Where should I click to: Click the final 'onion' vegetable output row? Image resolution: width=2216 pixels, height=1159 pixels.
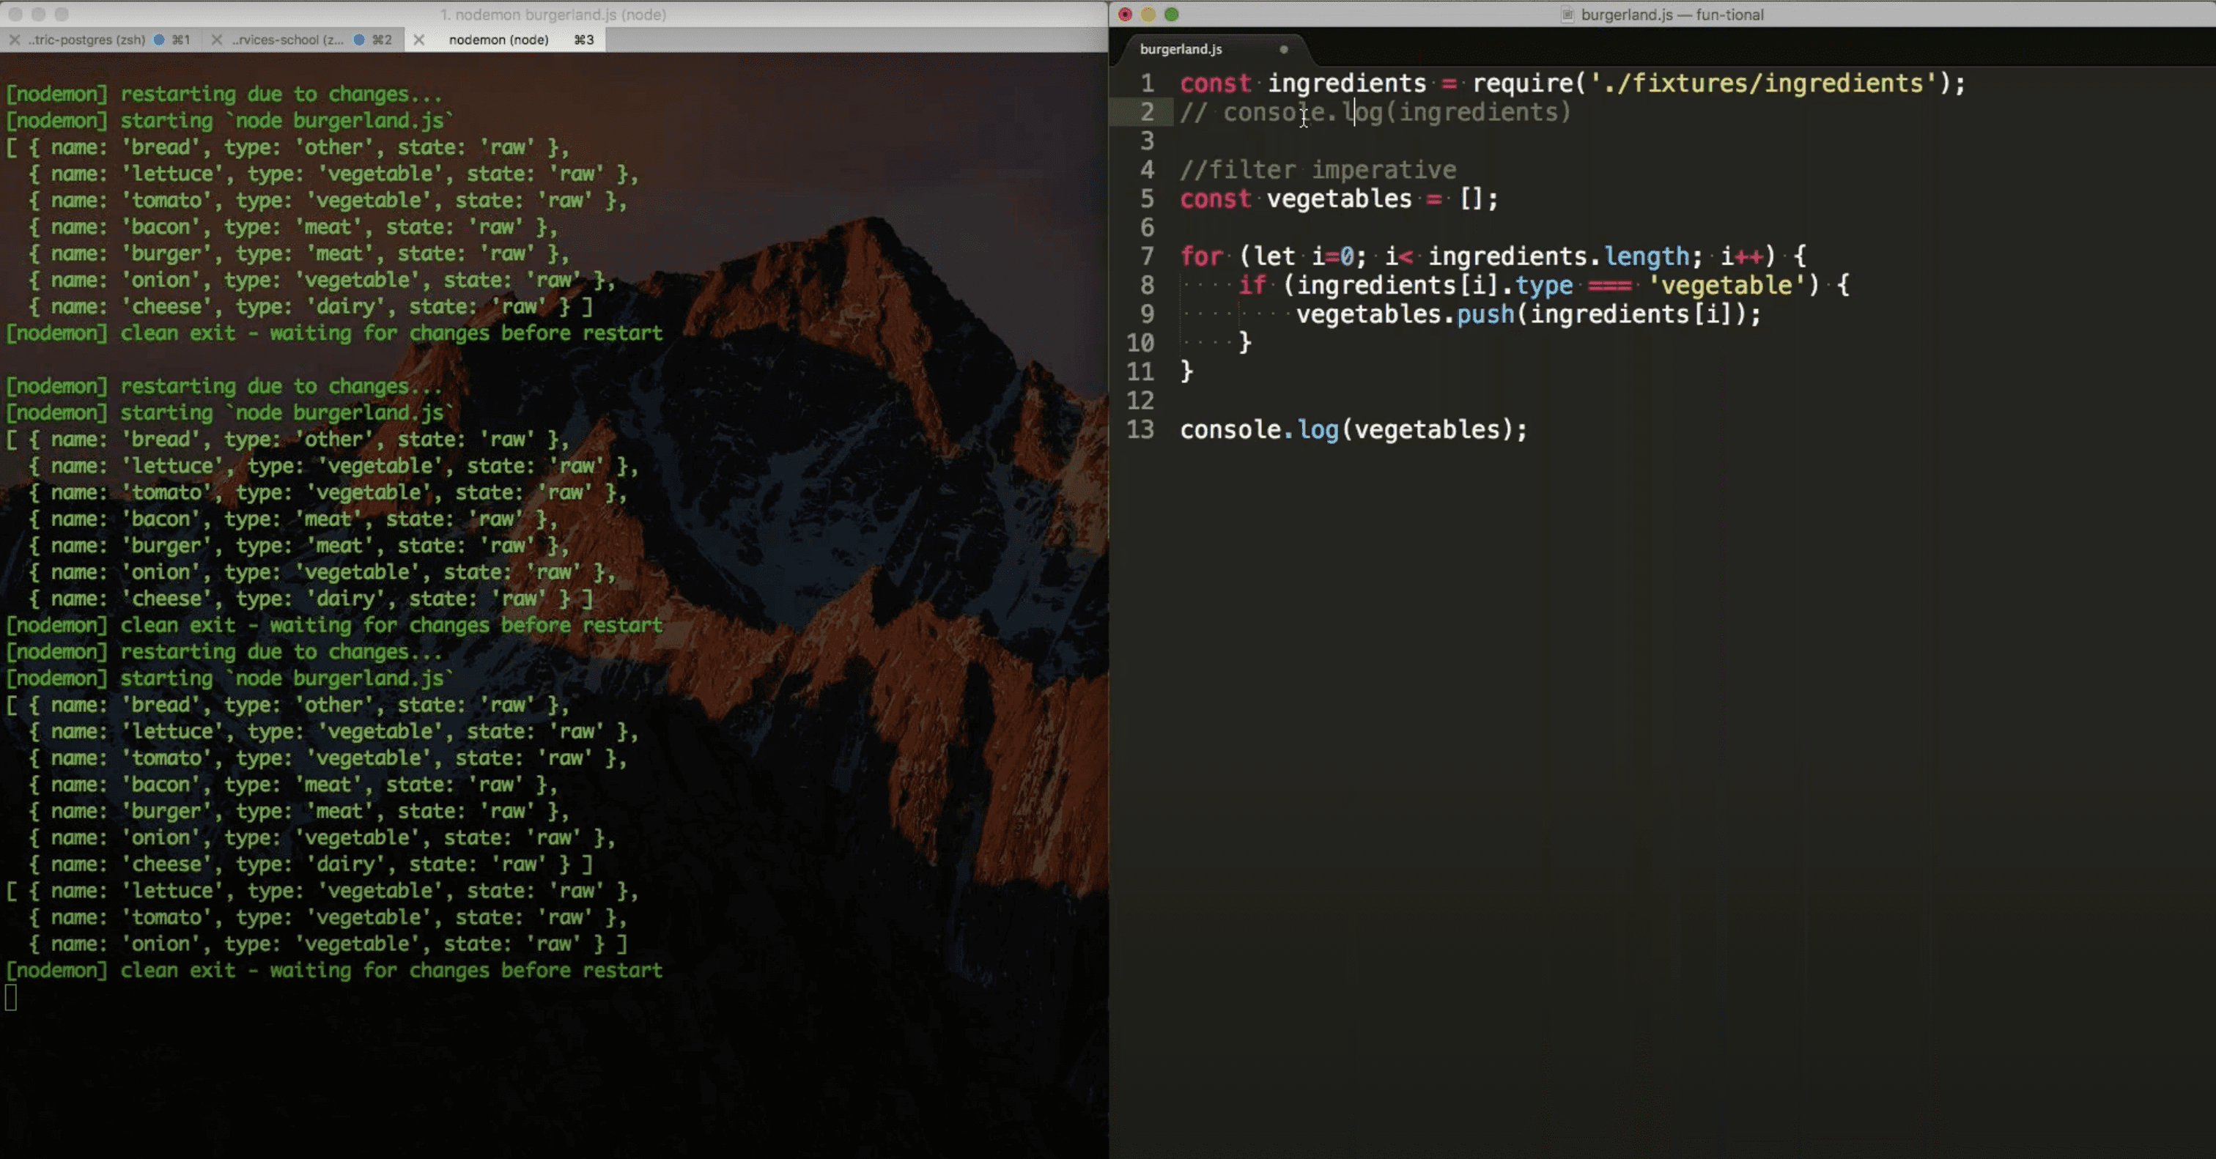point(328,944)
